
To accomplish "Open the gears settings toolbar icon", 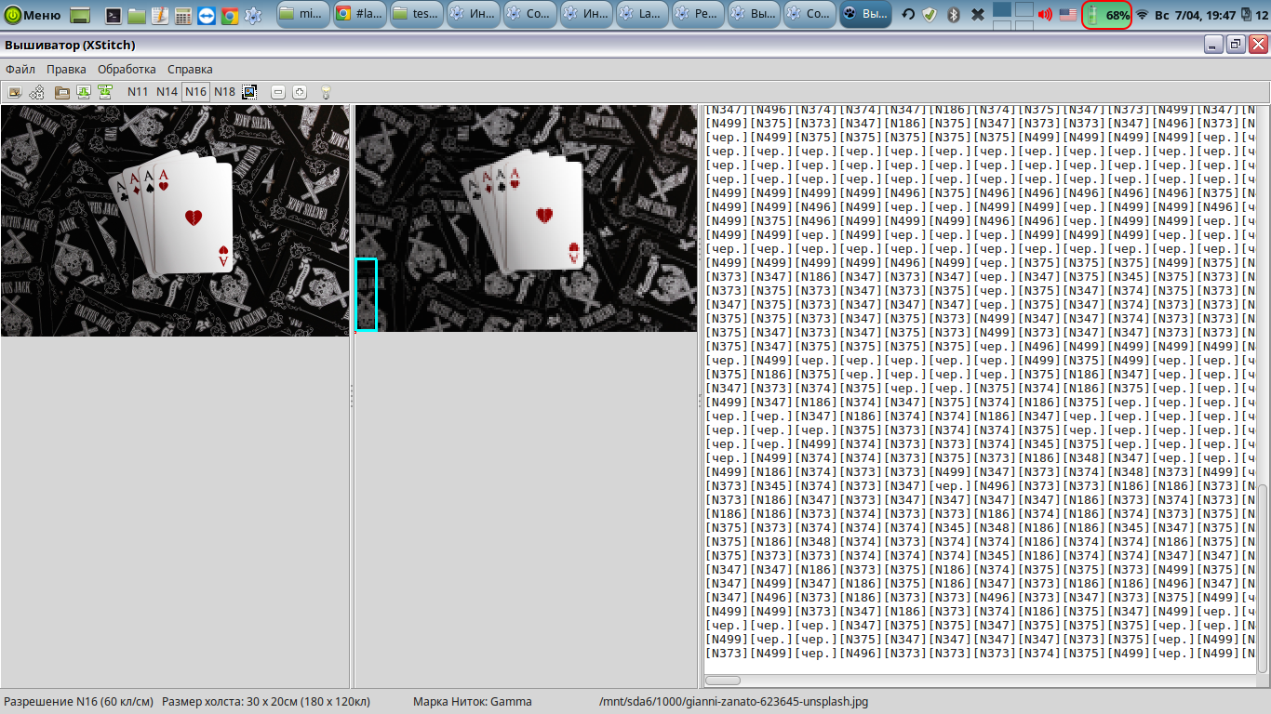I will click(37, 91).
